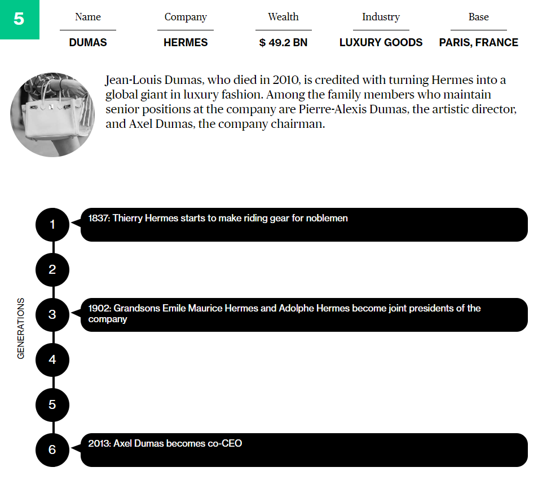Click the Name column header
Image resolution: width=538 pixels, height=485 pixels.
point(87,17)
